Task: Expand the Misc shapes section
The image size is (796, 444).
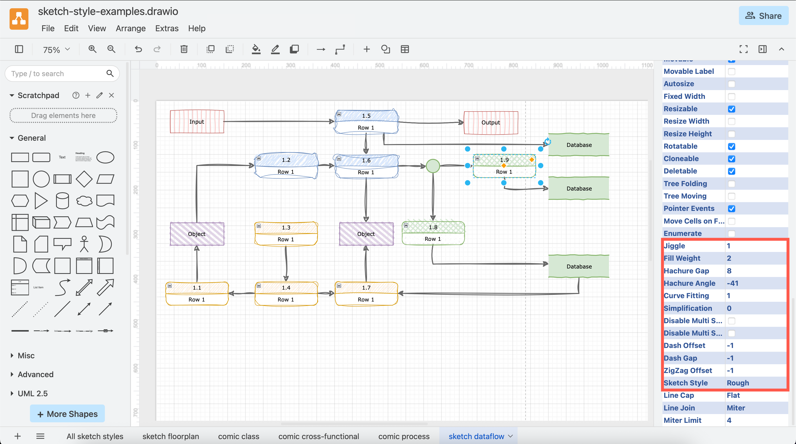Action: [26, 355]
